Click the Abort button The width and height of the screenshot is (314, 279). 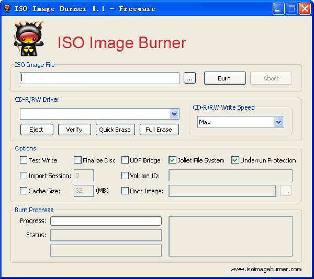coord(271,78)
